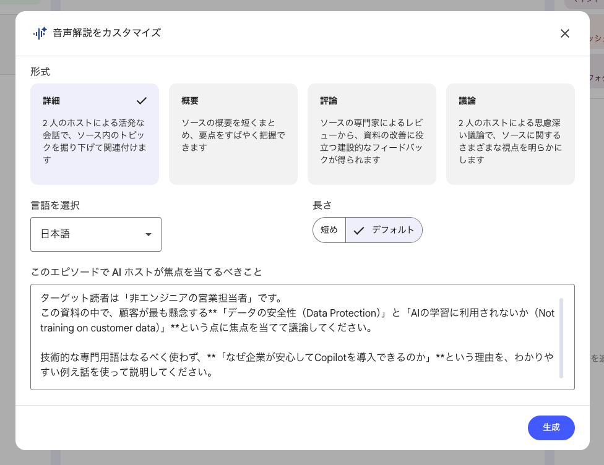This screenshot has width=604, height=465.
Task: Click the Audio Overview waveform icon in the header
Action: click(x=39, y=33)
